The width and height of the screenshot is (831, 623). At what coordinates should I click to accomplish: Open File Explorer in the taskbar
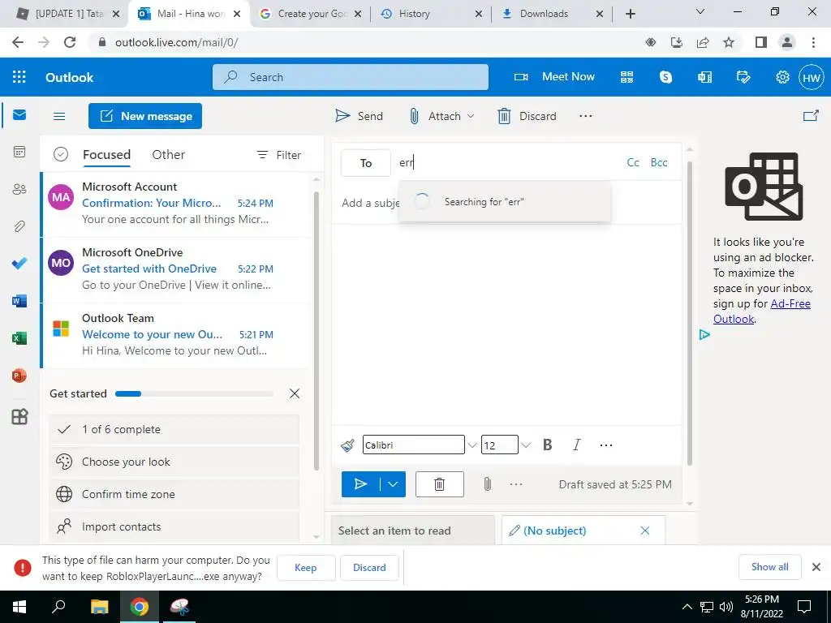click(x=99, y=607)
